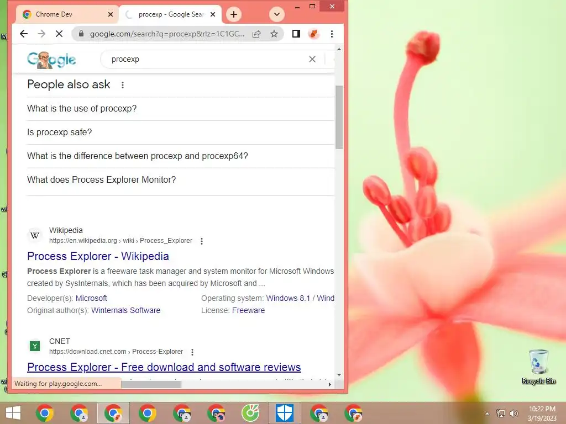Viewport: 566px width, 424px height.
Task: Click the scroll up arrow of page
Action: 339,49
